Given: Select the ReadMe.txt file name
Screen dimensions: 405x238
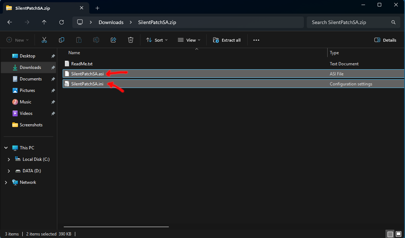Looking at the screenshot, I should 82,64.
